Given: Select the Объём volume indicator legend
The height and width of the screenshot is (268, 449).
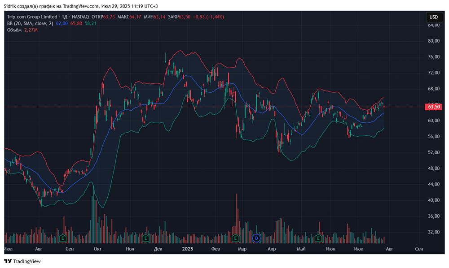Looking at the screenshot, I should pos(14,30).
